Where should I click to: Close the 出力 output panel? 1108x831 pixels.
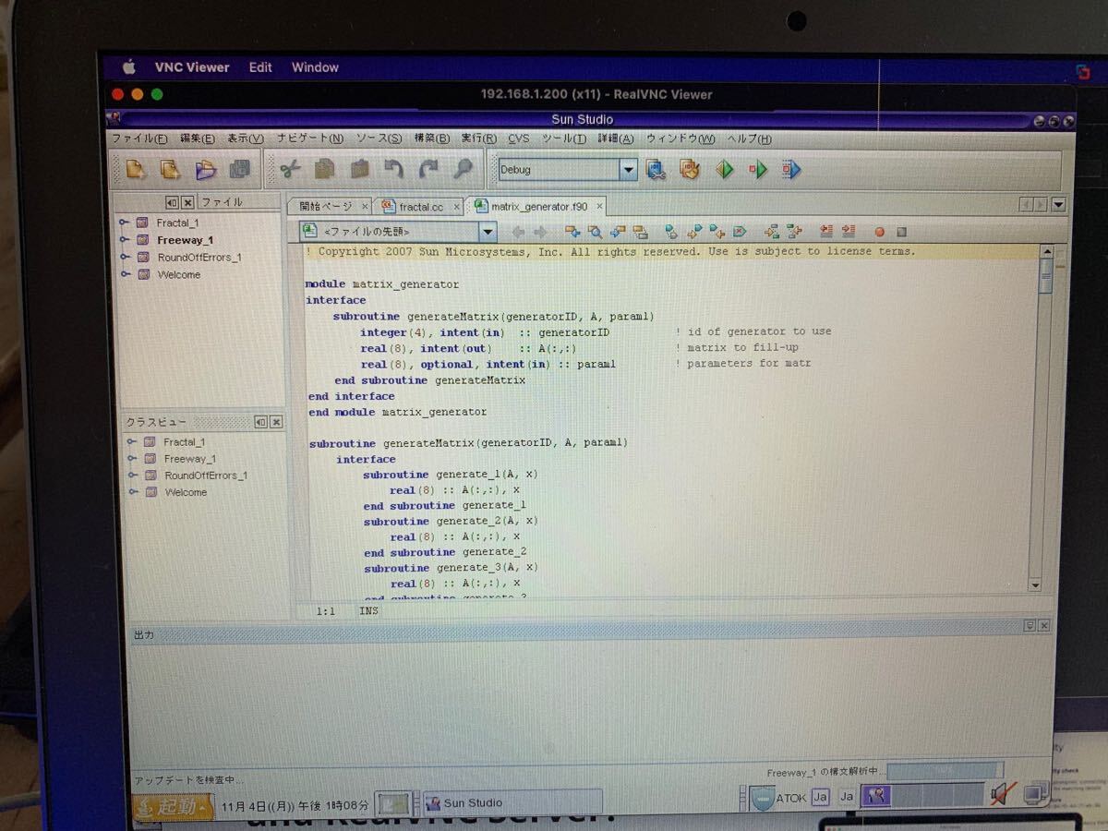[x=1044, y=626]
